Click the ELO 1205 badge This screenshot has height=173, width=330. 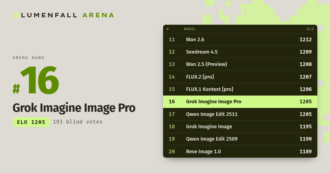click(31, 122)
